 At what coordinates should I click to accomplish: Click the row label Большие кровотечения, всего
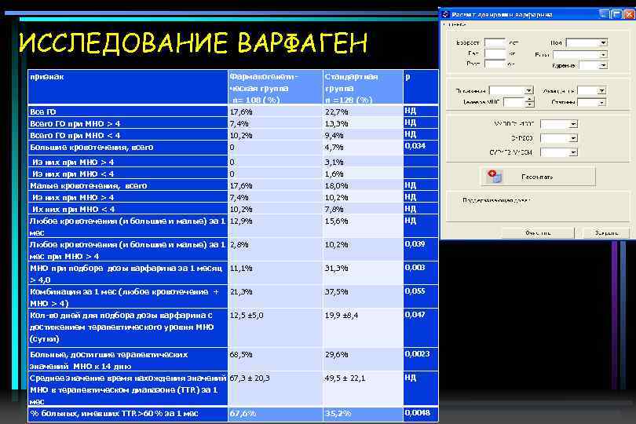[91, 148]
